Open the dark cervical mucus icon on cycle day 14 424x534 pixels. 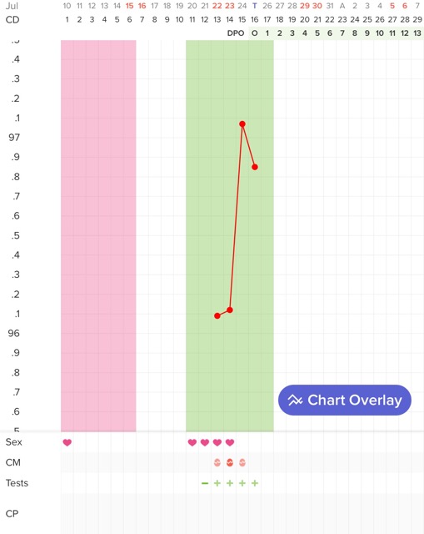[x=230, y=462]
